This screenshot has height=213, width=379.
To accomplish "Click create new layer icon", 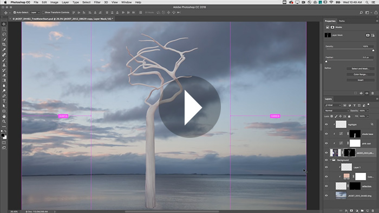I will [x=368, y=211].
